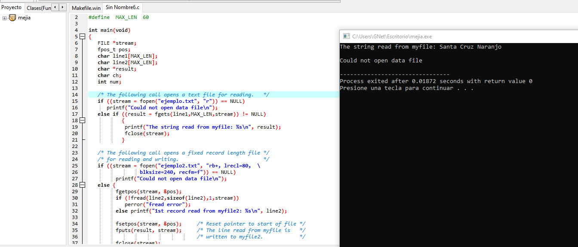Place cursor on 'char line2[MAX_LEN];'
The image size is (578, 247).
pos(128,62)
